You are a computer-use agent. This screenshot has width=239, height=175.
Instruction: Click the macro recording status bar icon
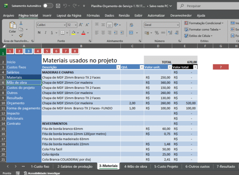click(18, 173)
